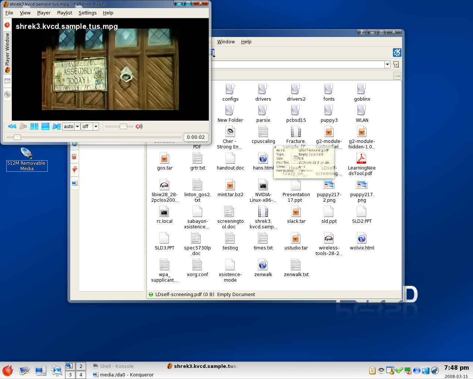
Task: Click the Play button in Kaffeine
Action: pos(23,126)
